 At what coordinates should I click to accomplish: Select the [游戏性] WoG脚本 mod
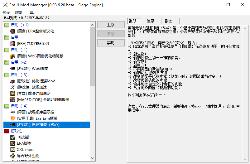tap(32, 69)
